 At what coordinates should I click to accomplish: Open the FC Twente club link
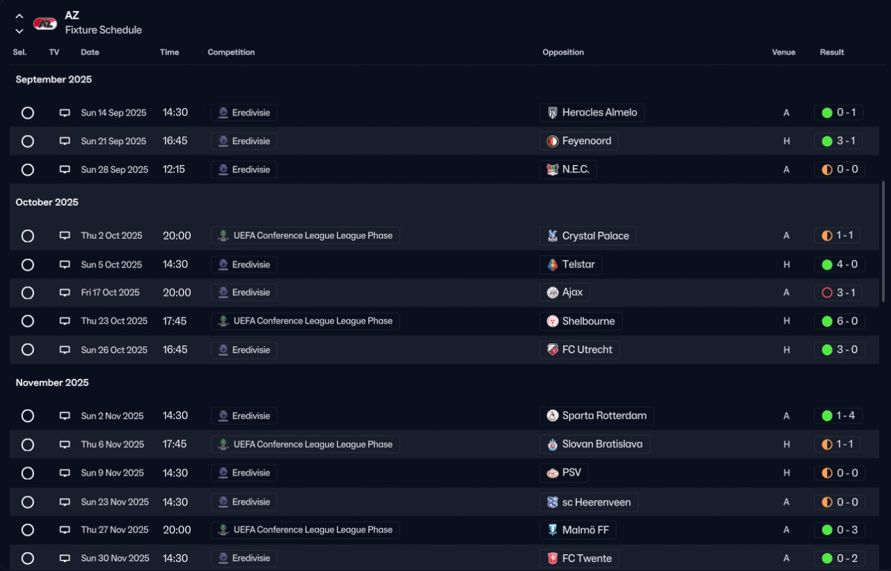click(579, 558)
